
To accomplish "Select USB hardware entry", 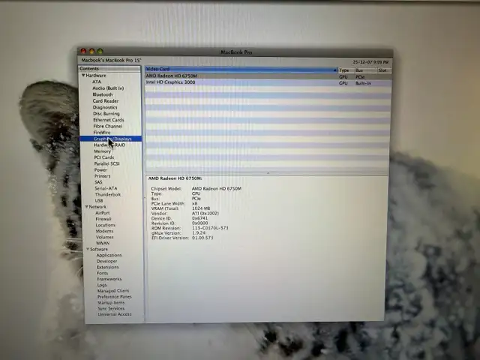I will tap(99, 201).
